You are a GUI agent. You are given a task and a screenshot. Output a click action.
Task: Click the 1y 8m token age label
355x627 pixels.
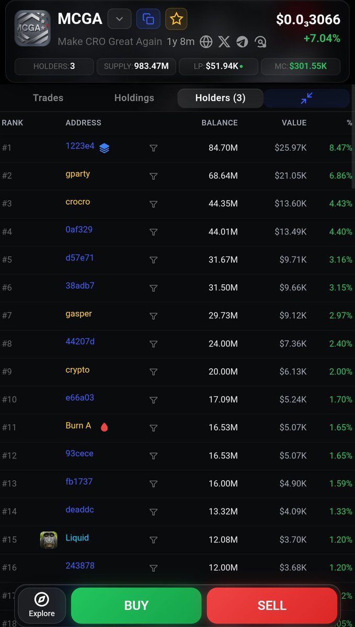pyautogui.click(x=181, y=42)
